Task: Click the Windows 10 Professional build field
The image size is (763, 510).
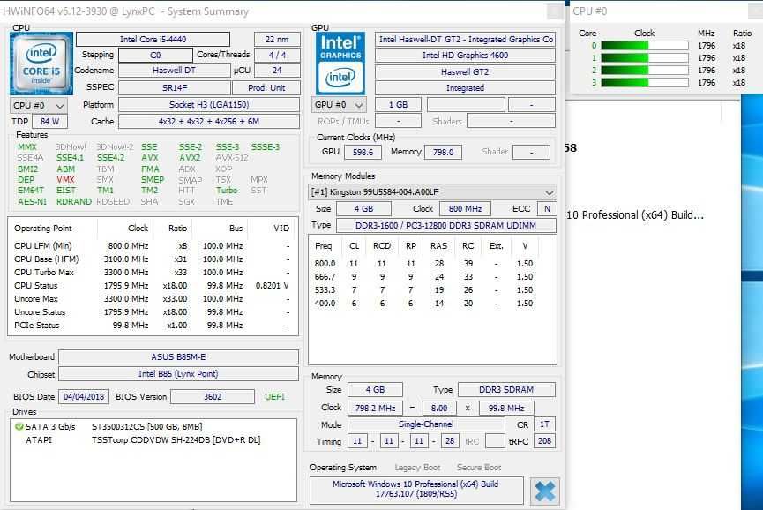Action: [x=416, y=490]
